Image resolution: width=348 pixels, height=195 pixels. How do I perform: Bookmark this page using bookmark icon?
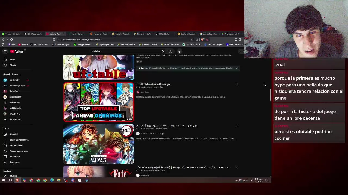click(x=54, y=40)
